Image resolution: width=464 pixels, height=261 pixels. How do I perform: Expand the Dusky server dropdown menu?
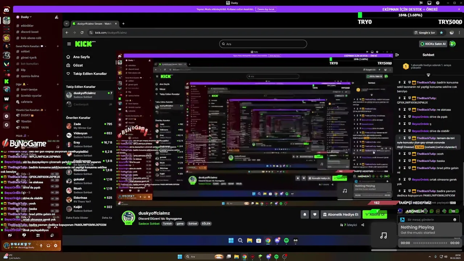[26, 17]
